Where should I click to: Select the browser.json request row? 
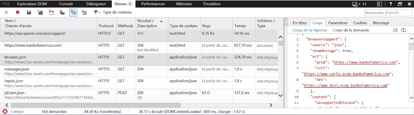tap(139, 59)
